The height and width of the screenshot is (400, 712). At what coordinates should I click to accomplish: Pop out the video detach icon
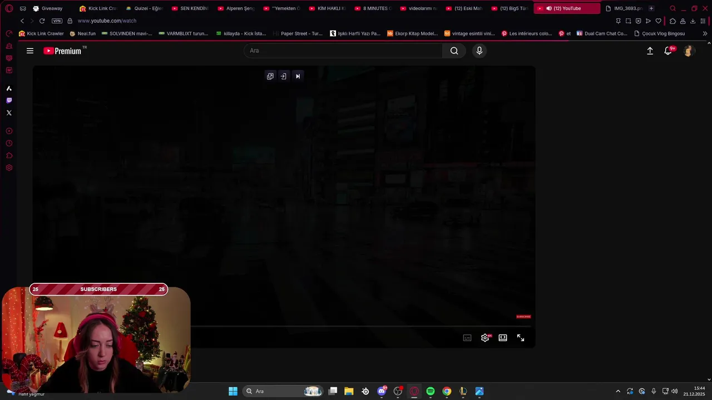point(270,76)
